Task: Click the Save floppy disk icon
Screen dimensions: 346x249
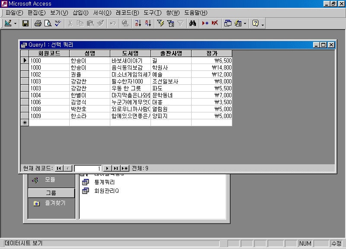Action: [x=26, y=23]
